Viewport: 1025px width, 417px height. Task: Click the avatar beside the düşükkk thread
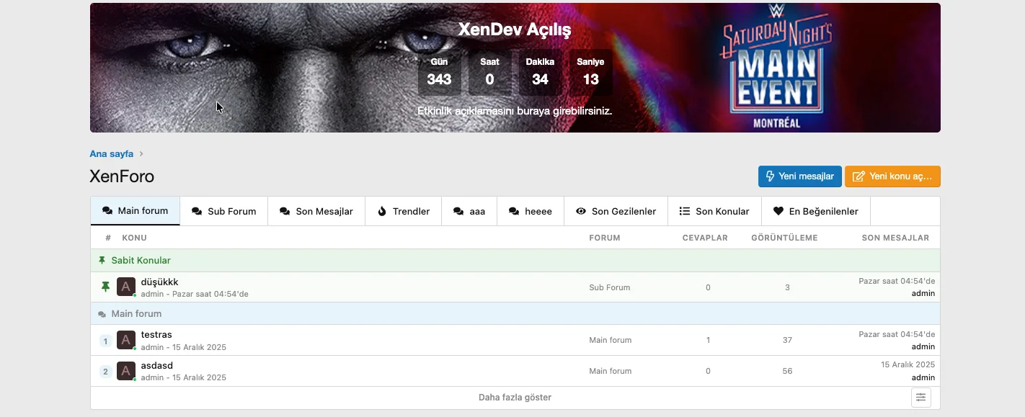pos(126,287)
